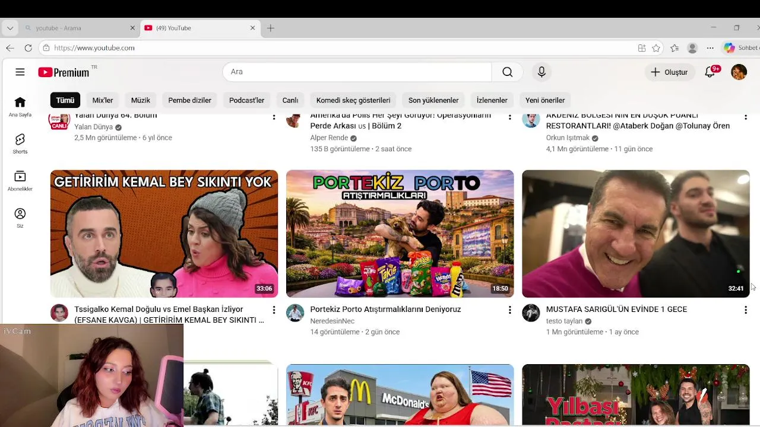This screenshot has width=760, height=427.
Task: Go to NeredesinNec channel name link
Action: [x=332, y=321]
